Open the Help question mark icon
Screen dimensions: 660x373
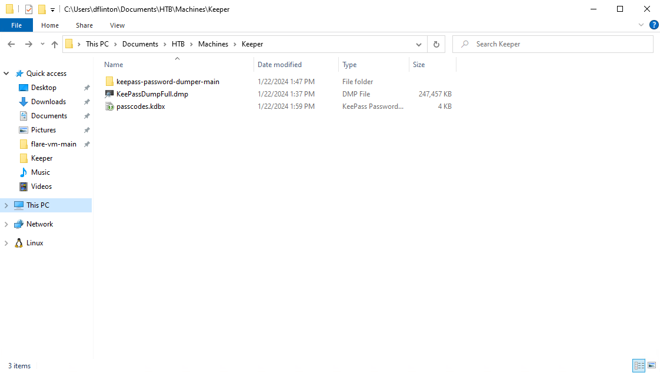[x=654, y=25]
